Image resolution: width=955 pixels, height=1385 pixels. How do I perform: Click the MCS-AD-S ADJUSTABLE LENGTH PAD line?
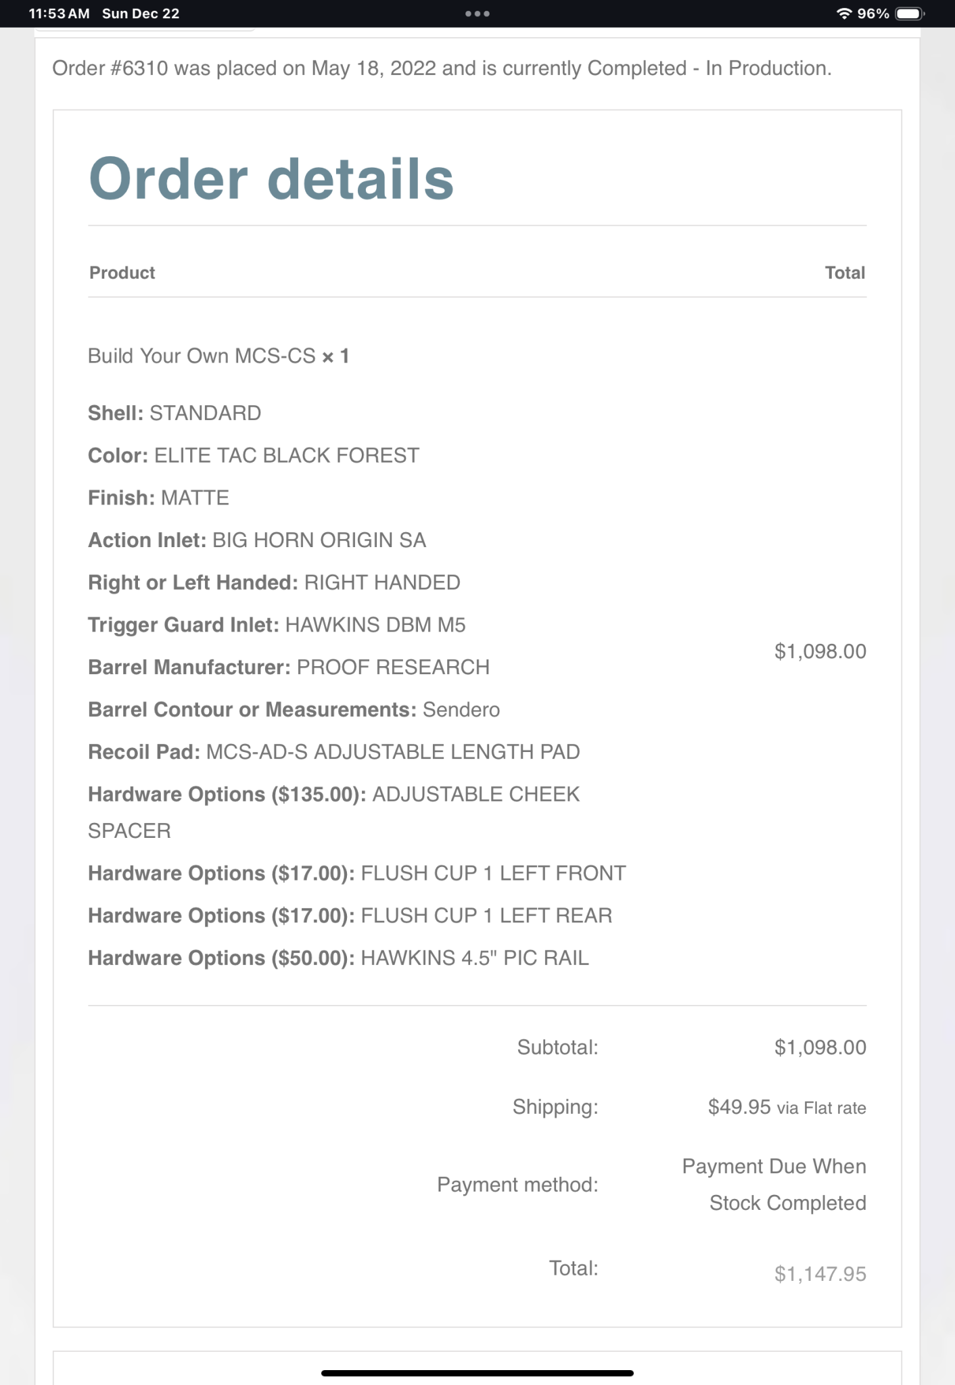[x=392, y=752]
